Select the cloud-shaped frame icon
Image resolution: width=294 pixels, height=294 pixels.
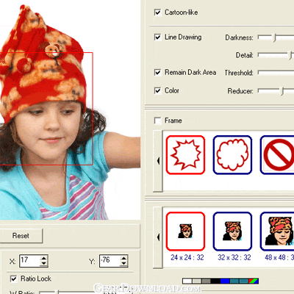[x=232, y=155]
